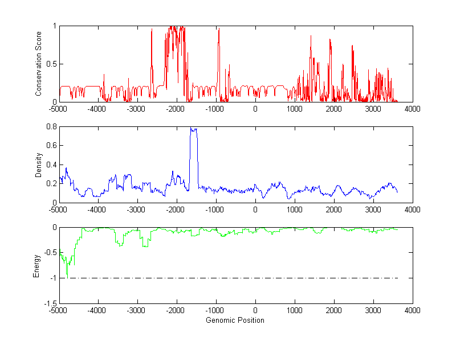Image resolution: width=456 pixels, height=341 pixels.
Task: Select the green energy minimum near -4800
Action: [67, 275]
